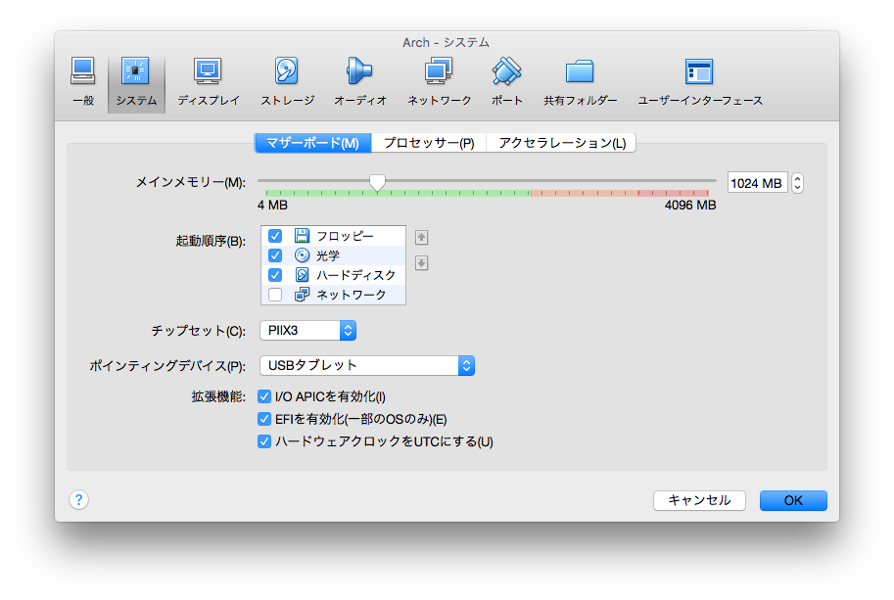The height and width of the screenshot is (600, 894).
Task: Open the 共有フォルダー settings icon
Action: 580,78
